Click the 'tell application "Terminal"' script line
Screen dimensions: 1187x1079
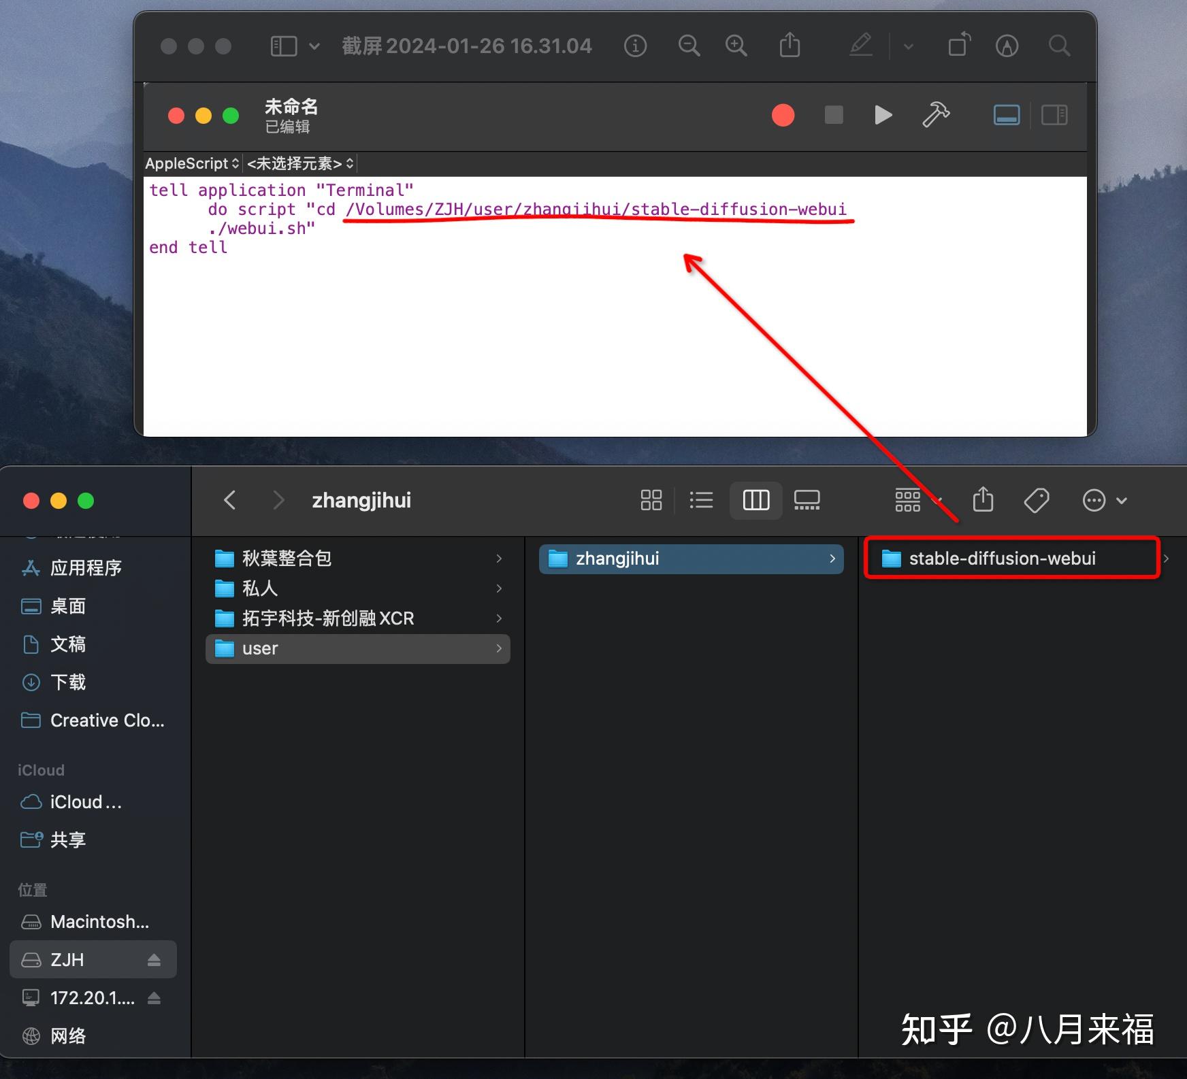281,190
